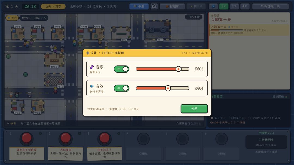Click the empty button in slot 4
Viewport: 294px width, 165px height.
click(x=144, y=139)
